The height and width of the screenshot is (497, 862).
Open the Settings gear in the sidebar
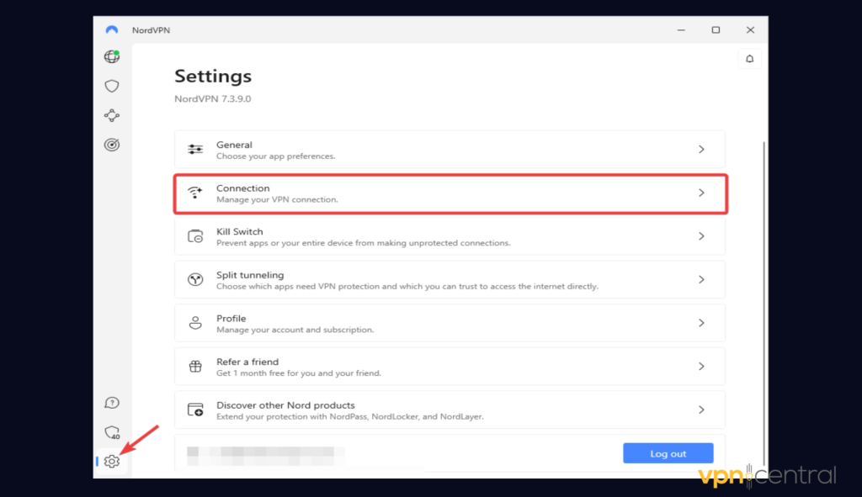point(111,462)
